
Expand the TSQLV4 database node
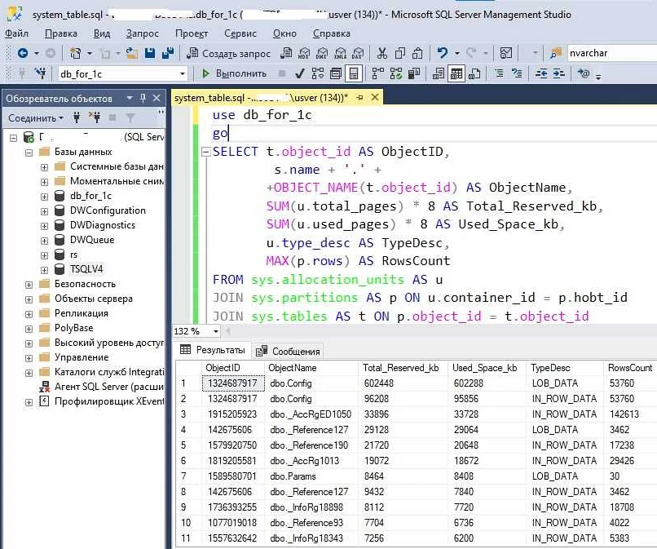[x=44, y=269]
